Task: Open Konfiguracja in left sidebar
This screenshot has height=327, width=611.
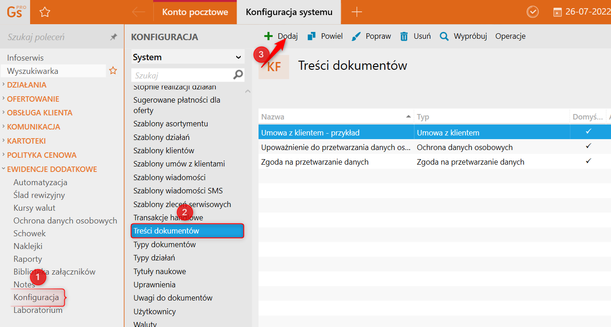Action: [x=36, y=297]
